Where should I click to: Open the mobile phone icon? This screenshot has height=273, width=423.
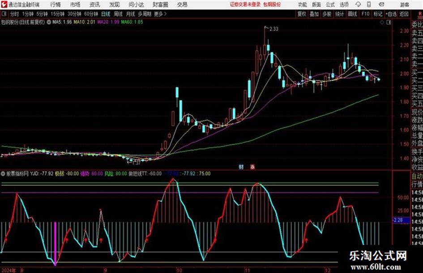click(x=369, y=4)
